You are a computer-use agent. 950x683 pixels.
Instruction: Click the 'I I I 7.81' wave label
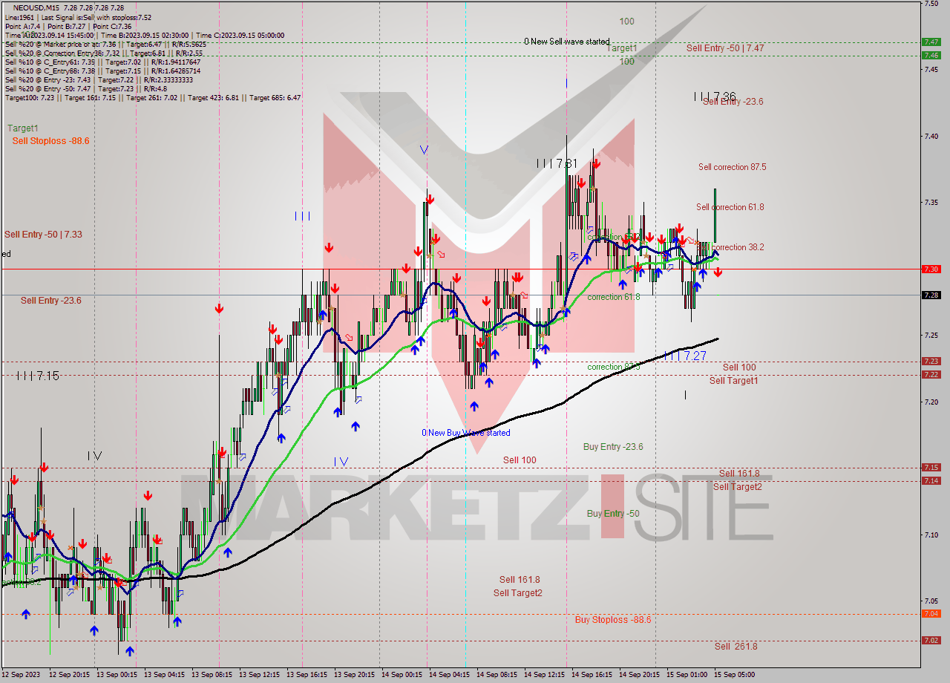pos(557,163)
